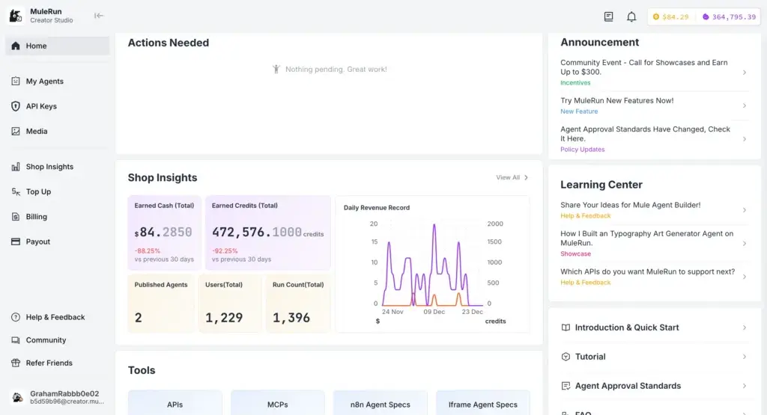767x415 pixels.
Task: Open the n8n Agent Specs card
Action: coord(380,403)
